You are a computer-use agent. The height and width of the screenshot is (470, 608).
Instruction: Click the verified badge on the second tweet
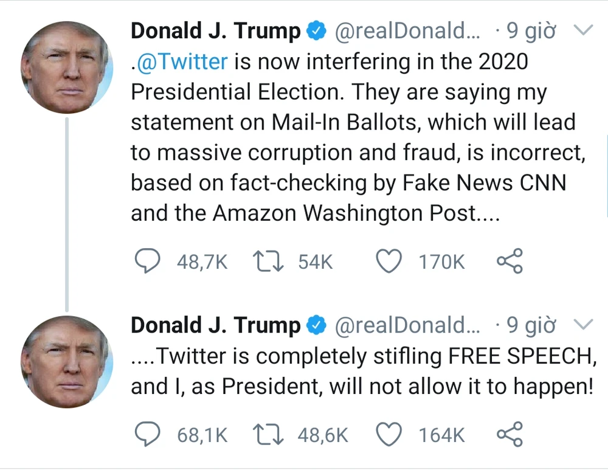pos(316,326)
